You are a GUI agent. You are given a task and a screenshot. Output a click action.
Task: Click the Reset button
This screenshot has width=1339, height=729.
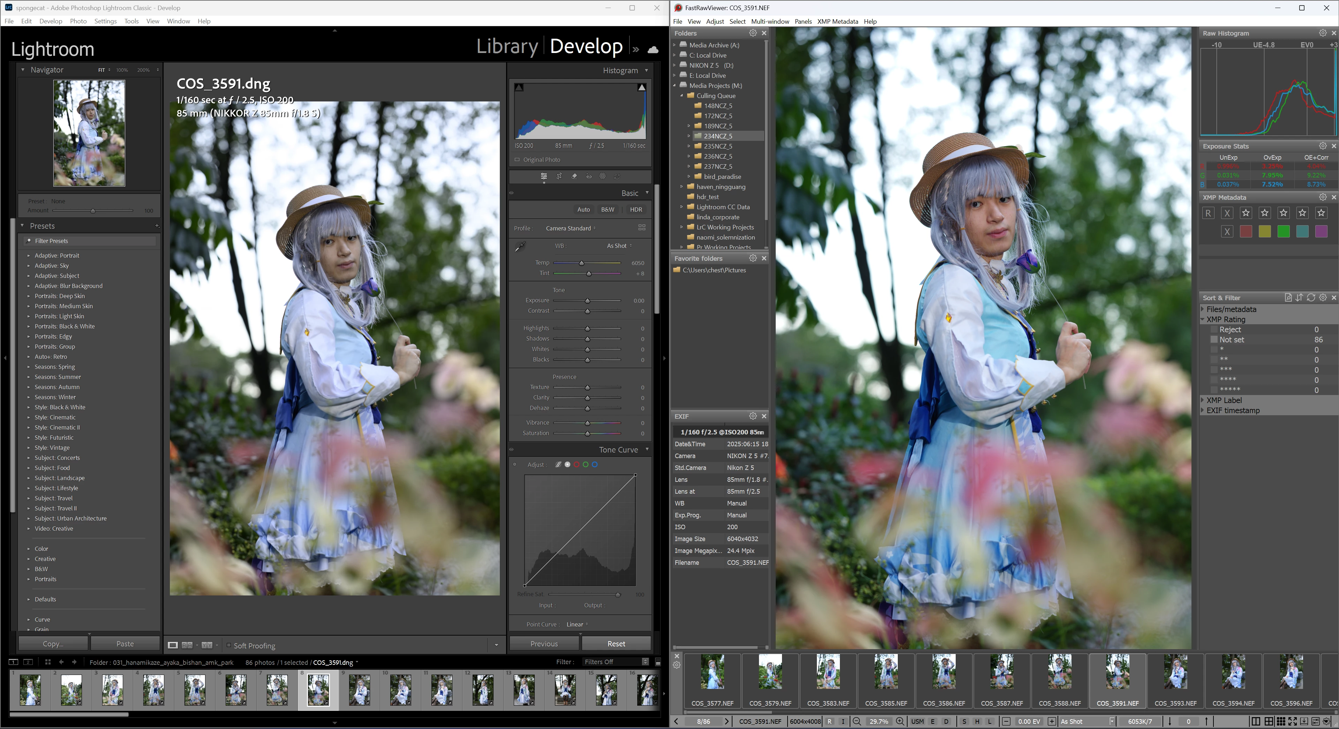616,643
